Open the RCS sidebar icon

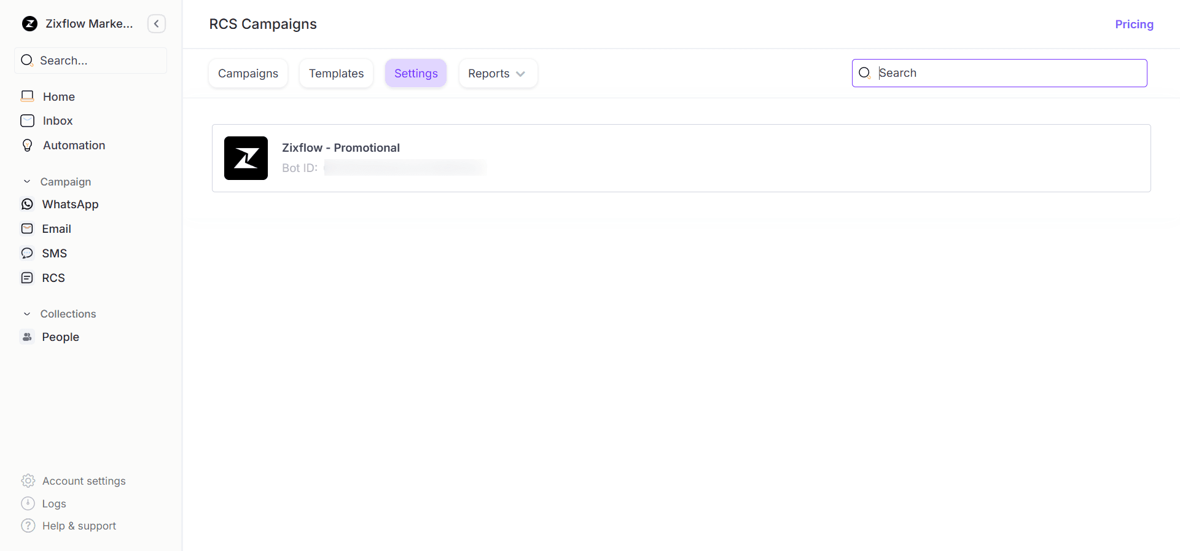(27, 278)
